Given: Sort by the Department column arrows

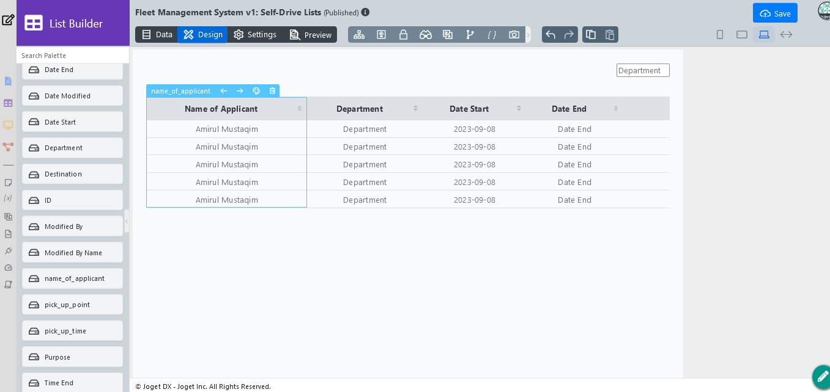Looking at the screenshot, I should click(415, 109).
